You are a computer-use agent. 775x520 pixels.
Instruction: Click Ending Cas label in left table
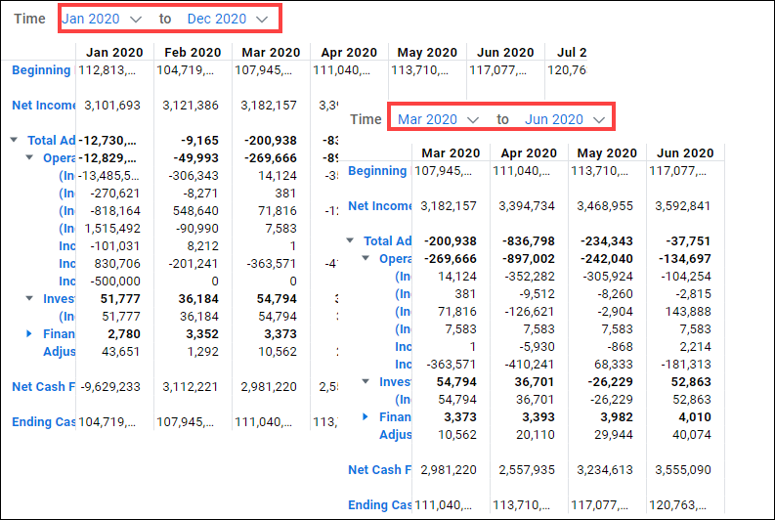[44, 421]
